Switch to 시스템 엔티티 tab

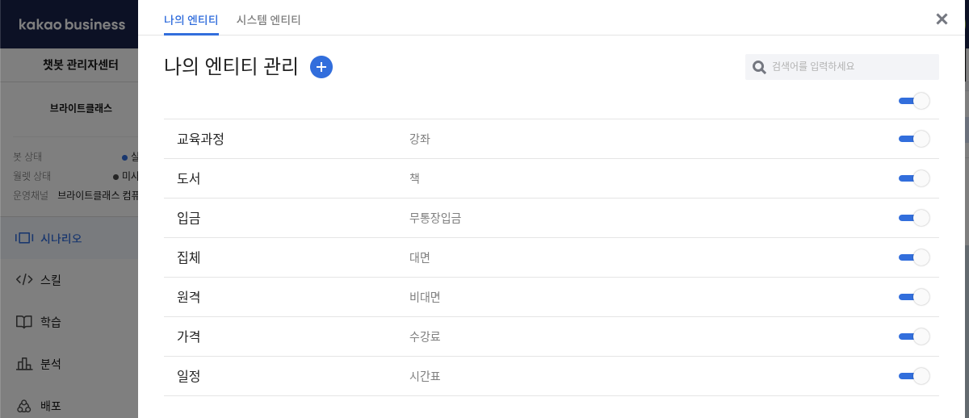[269, 19]
